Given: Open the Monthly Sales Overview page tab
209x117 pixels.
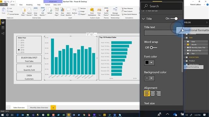Looking at the screenshot, I should [39, 108].
